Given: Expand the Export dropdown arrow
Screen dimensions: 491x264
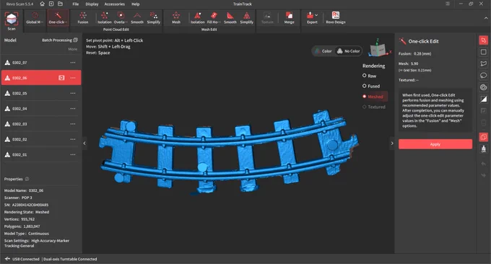Looking at the screenshot, I should (316, 15).
